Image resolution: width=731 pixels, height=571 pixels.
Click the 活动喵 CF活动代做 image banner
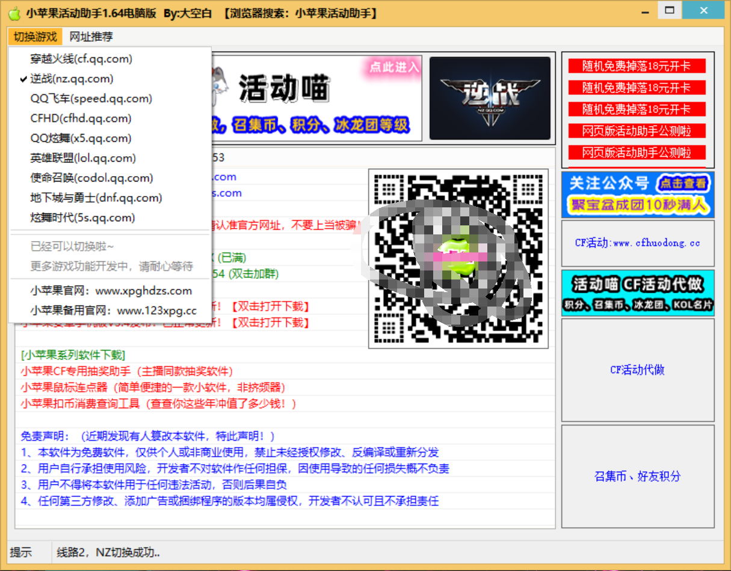point(638,293)
